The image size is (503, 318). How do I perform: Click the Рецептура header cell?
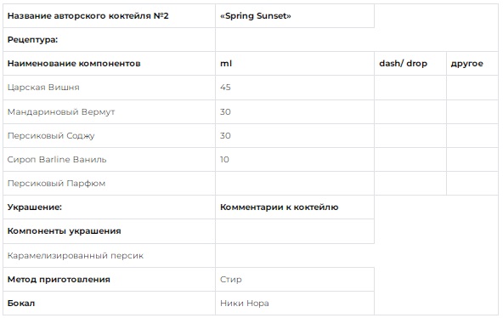click(109, 39)
